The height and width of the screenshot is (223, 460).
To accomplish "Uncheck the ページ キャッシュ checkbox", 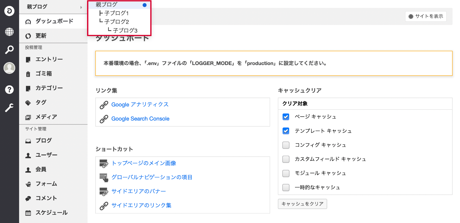I will (x=286, y=117).
